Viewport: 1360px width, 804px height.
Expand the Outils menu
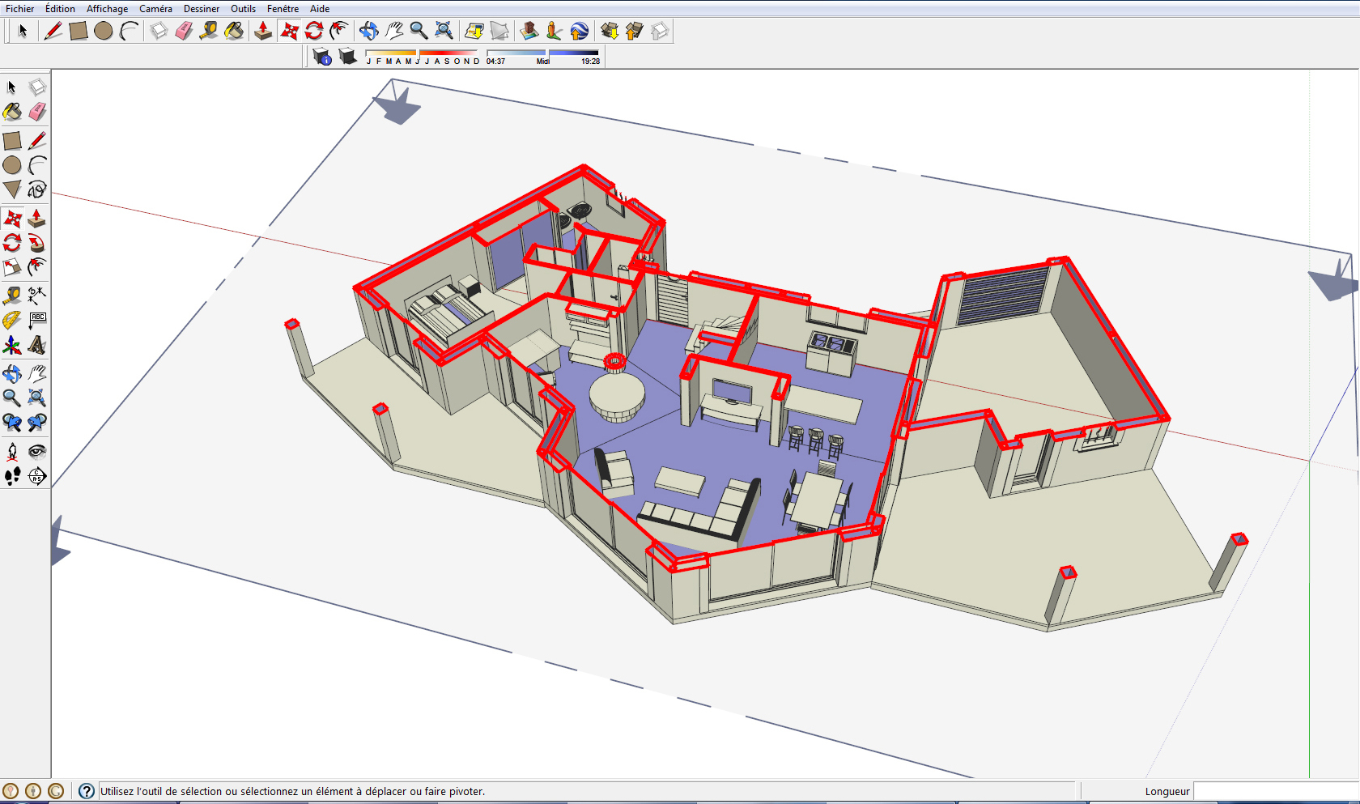click(x=243, y=9)
